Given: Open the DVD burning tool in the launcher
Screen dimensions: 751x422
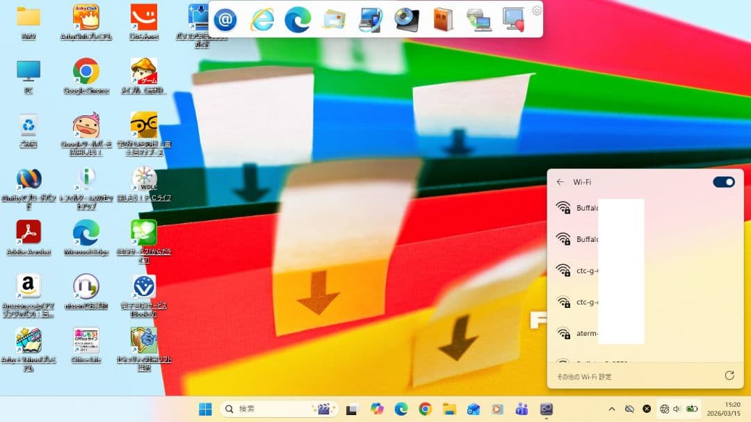Looking at the screenshot, I should [x=405, y=19].
